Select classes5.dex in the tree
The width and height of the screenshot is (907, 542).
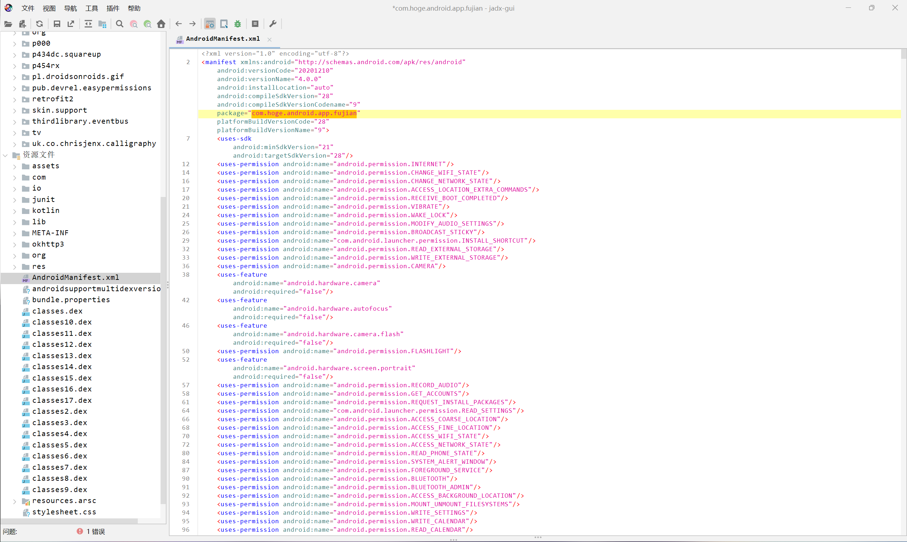point(59,445)
